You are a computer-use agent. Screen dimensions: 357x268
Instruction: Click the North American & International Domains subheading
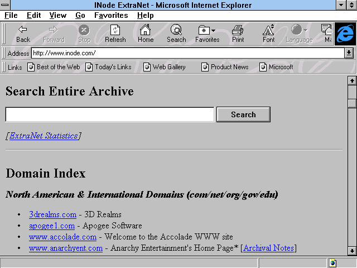142,195
